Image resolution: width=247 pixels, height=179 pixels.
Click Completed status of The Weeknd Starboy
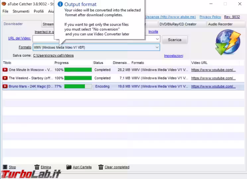click(102, 78)
